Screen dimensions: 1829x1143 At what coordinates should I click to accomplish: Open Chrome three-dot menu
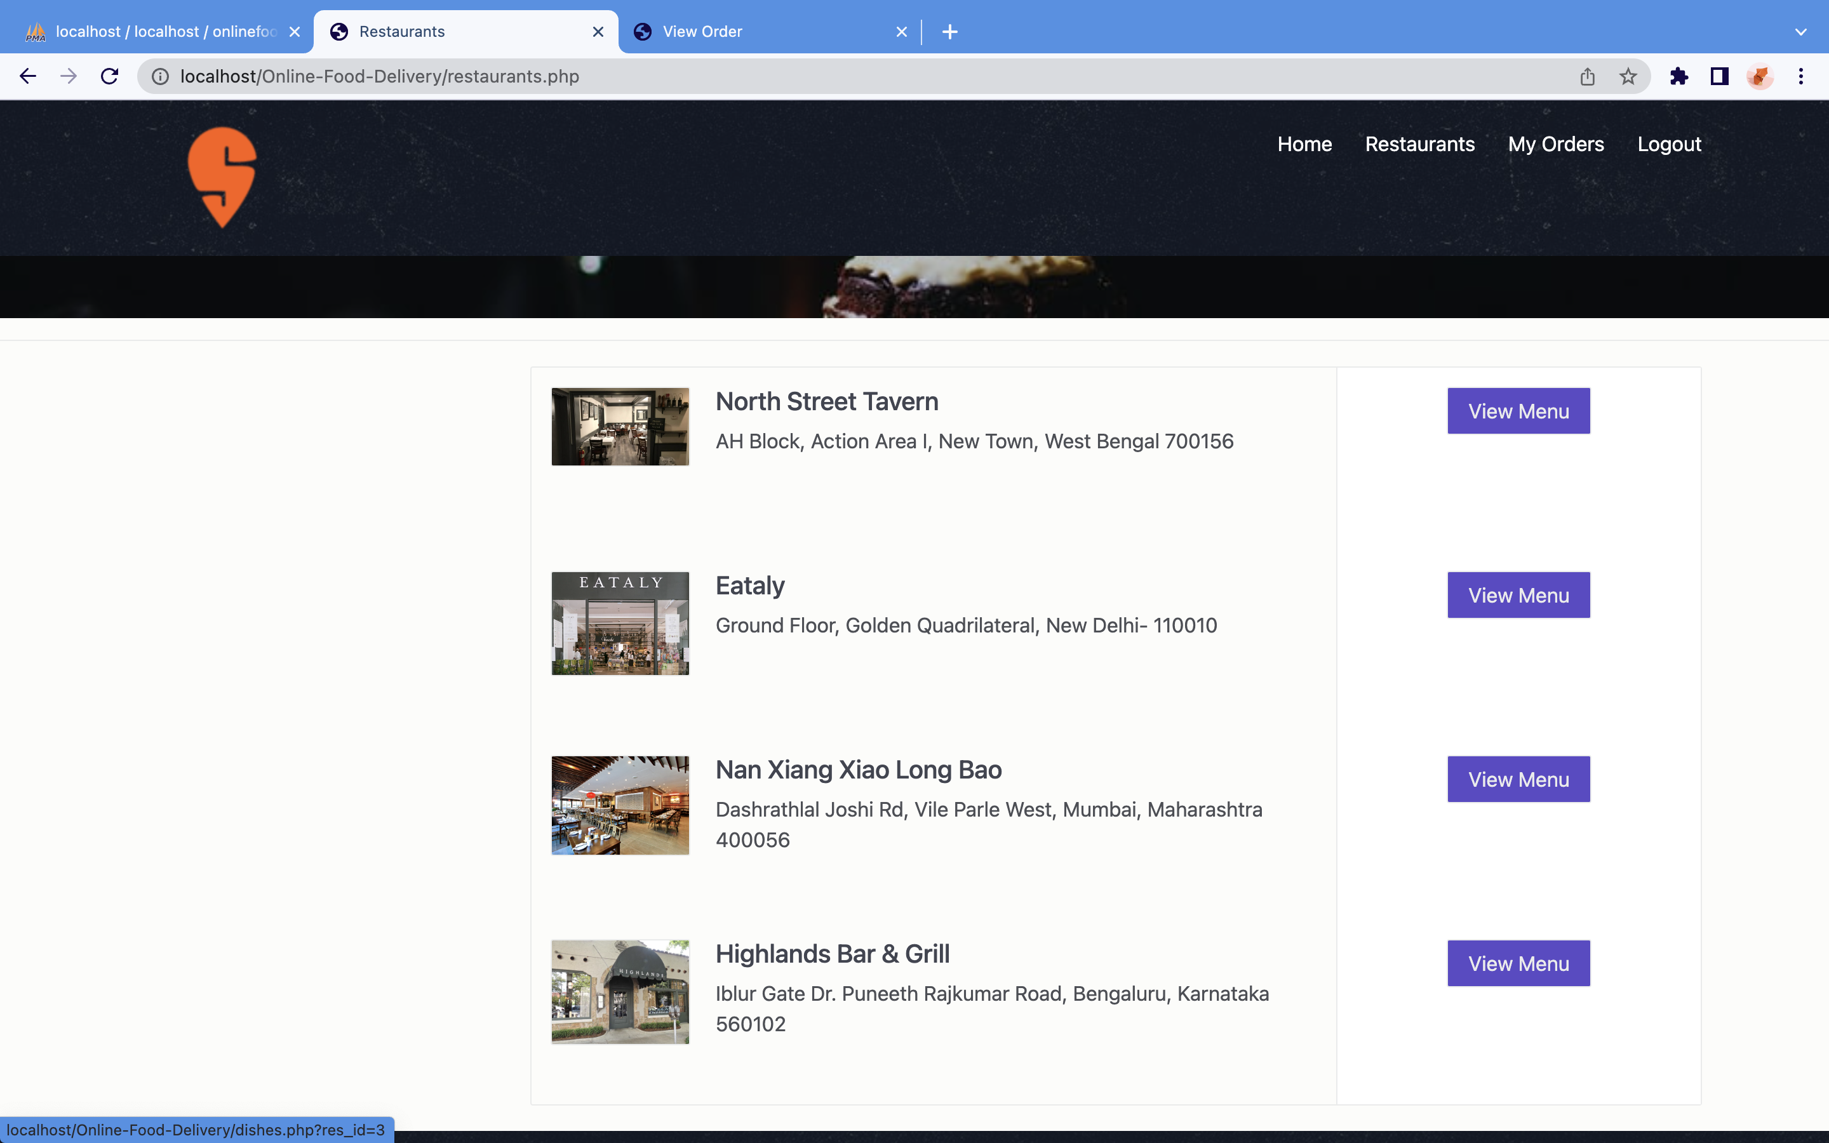coord(1801,76)
